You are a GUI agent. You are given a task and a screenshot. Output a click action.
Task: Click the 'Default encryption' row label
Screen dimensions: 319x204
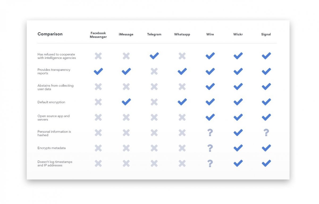[x=51, y=102]
